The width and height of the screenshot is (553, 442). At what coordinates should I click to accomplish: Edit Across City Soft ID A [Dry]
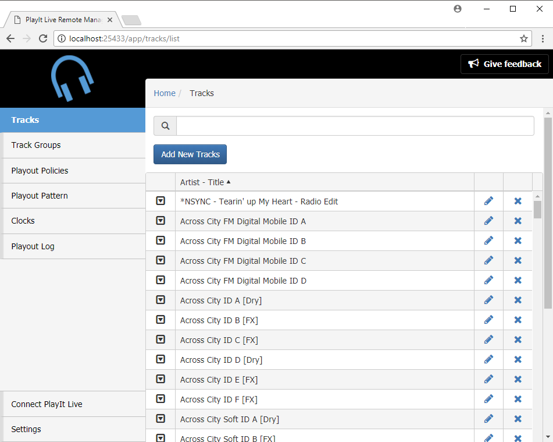pos(488,419)
